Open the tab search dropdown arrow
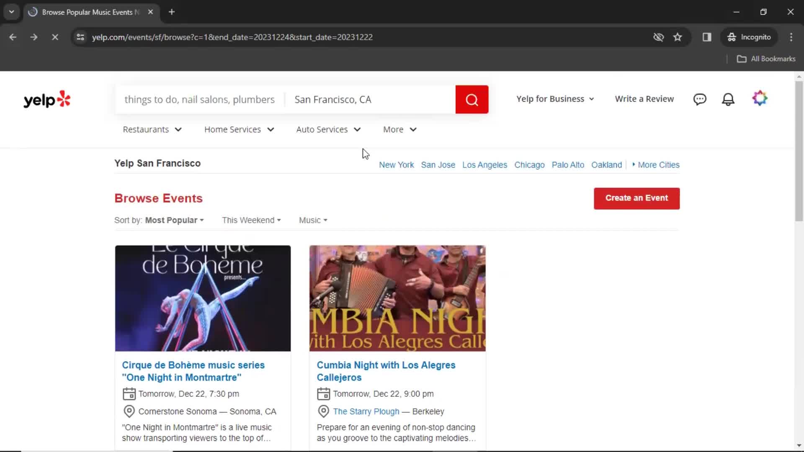Screen dimensions: 804x452 (x=12, y=12)
